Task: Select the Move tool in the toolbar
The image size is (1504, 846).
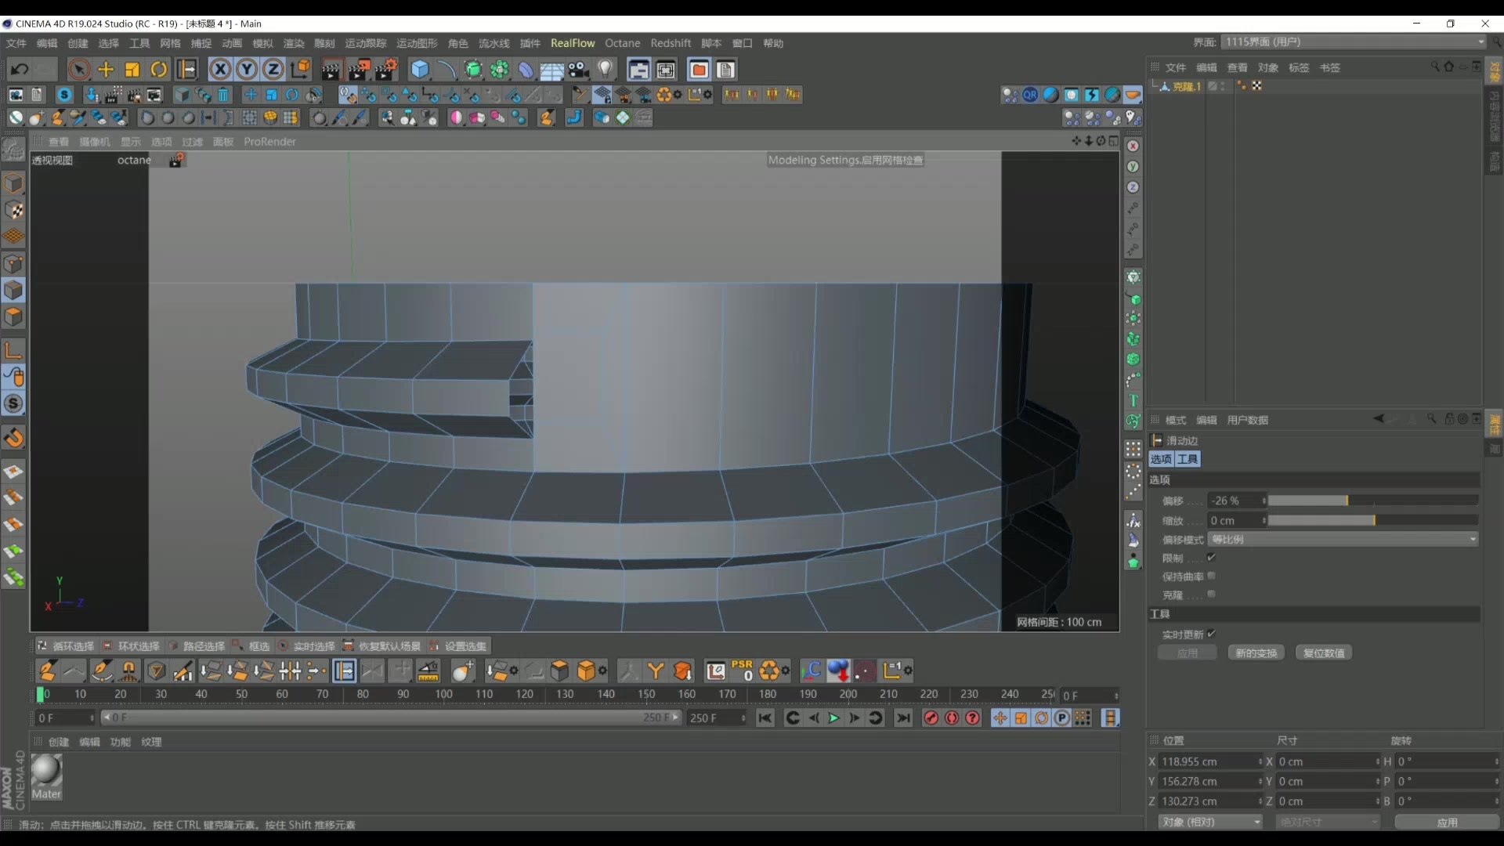Action: [106, 69]
